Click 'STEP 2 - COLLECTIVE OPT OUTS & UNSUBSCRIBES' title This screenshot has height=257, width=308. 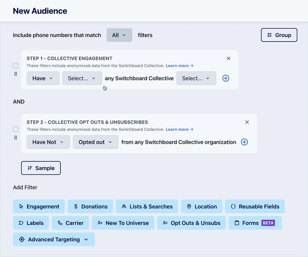pyautogui.click(x=87, y=122)
